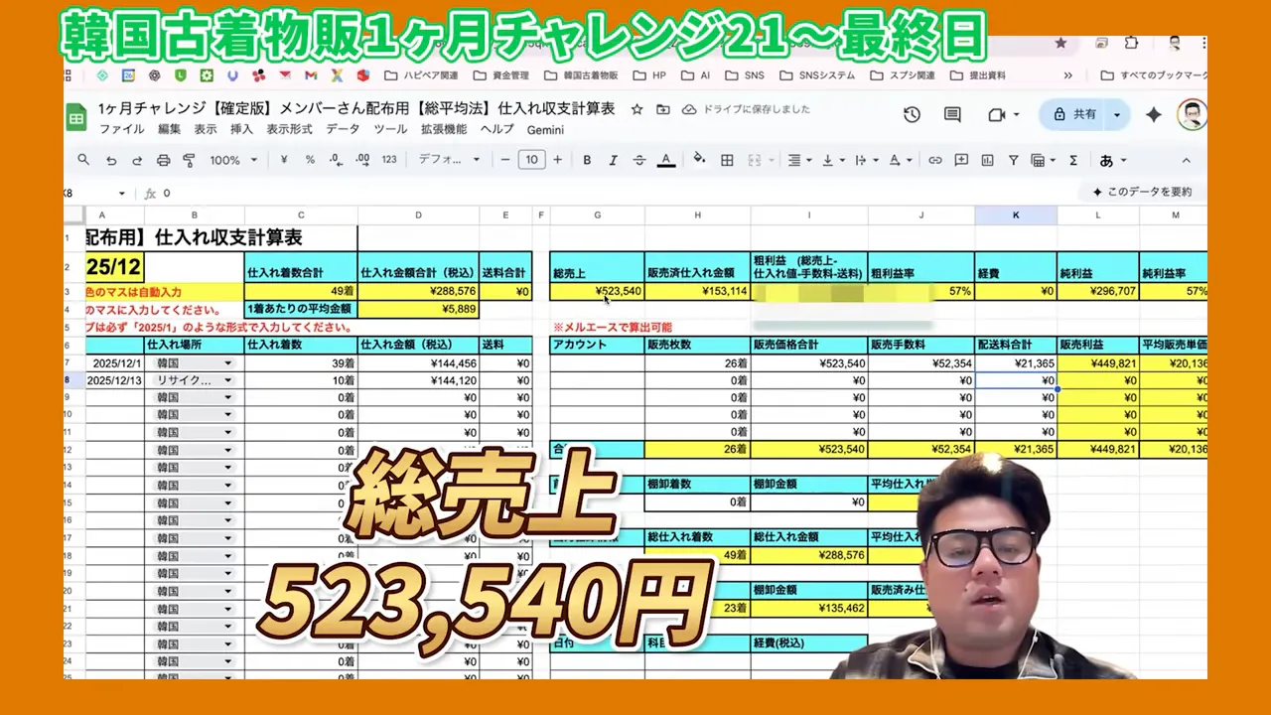Open version history clock icon
Screen dimensions: 1271x715
912,114
